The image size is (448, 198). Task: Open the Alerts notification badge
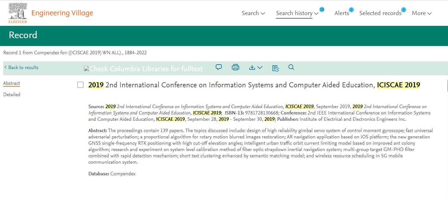(351, 10)
